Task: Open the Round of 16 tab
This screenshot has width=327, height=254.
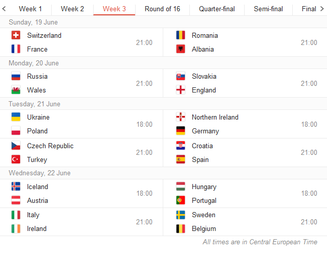Action: tap(162, 9)
